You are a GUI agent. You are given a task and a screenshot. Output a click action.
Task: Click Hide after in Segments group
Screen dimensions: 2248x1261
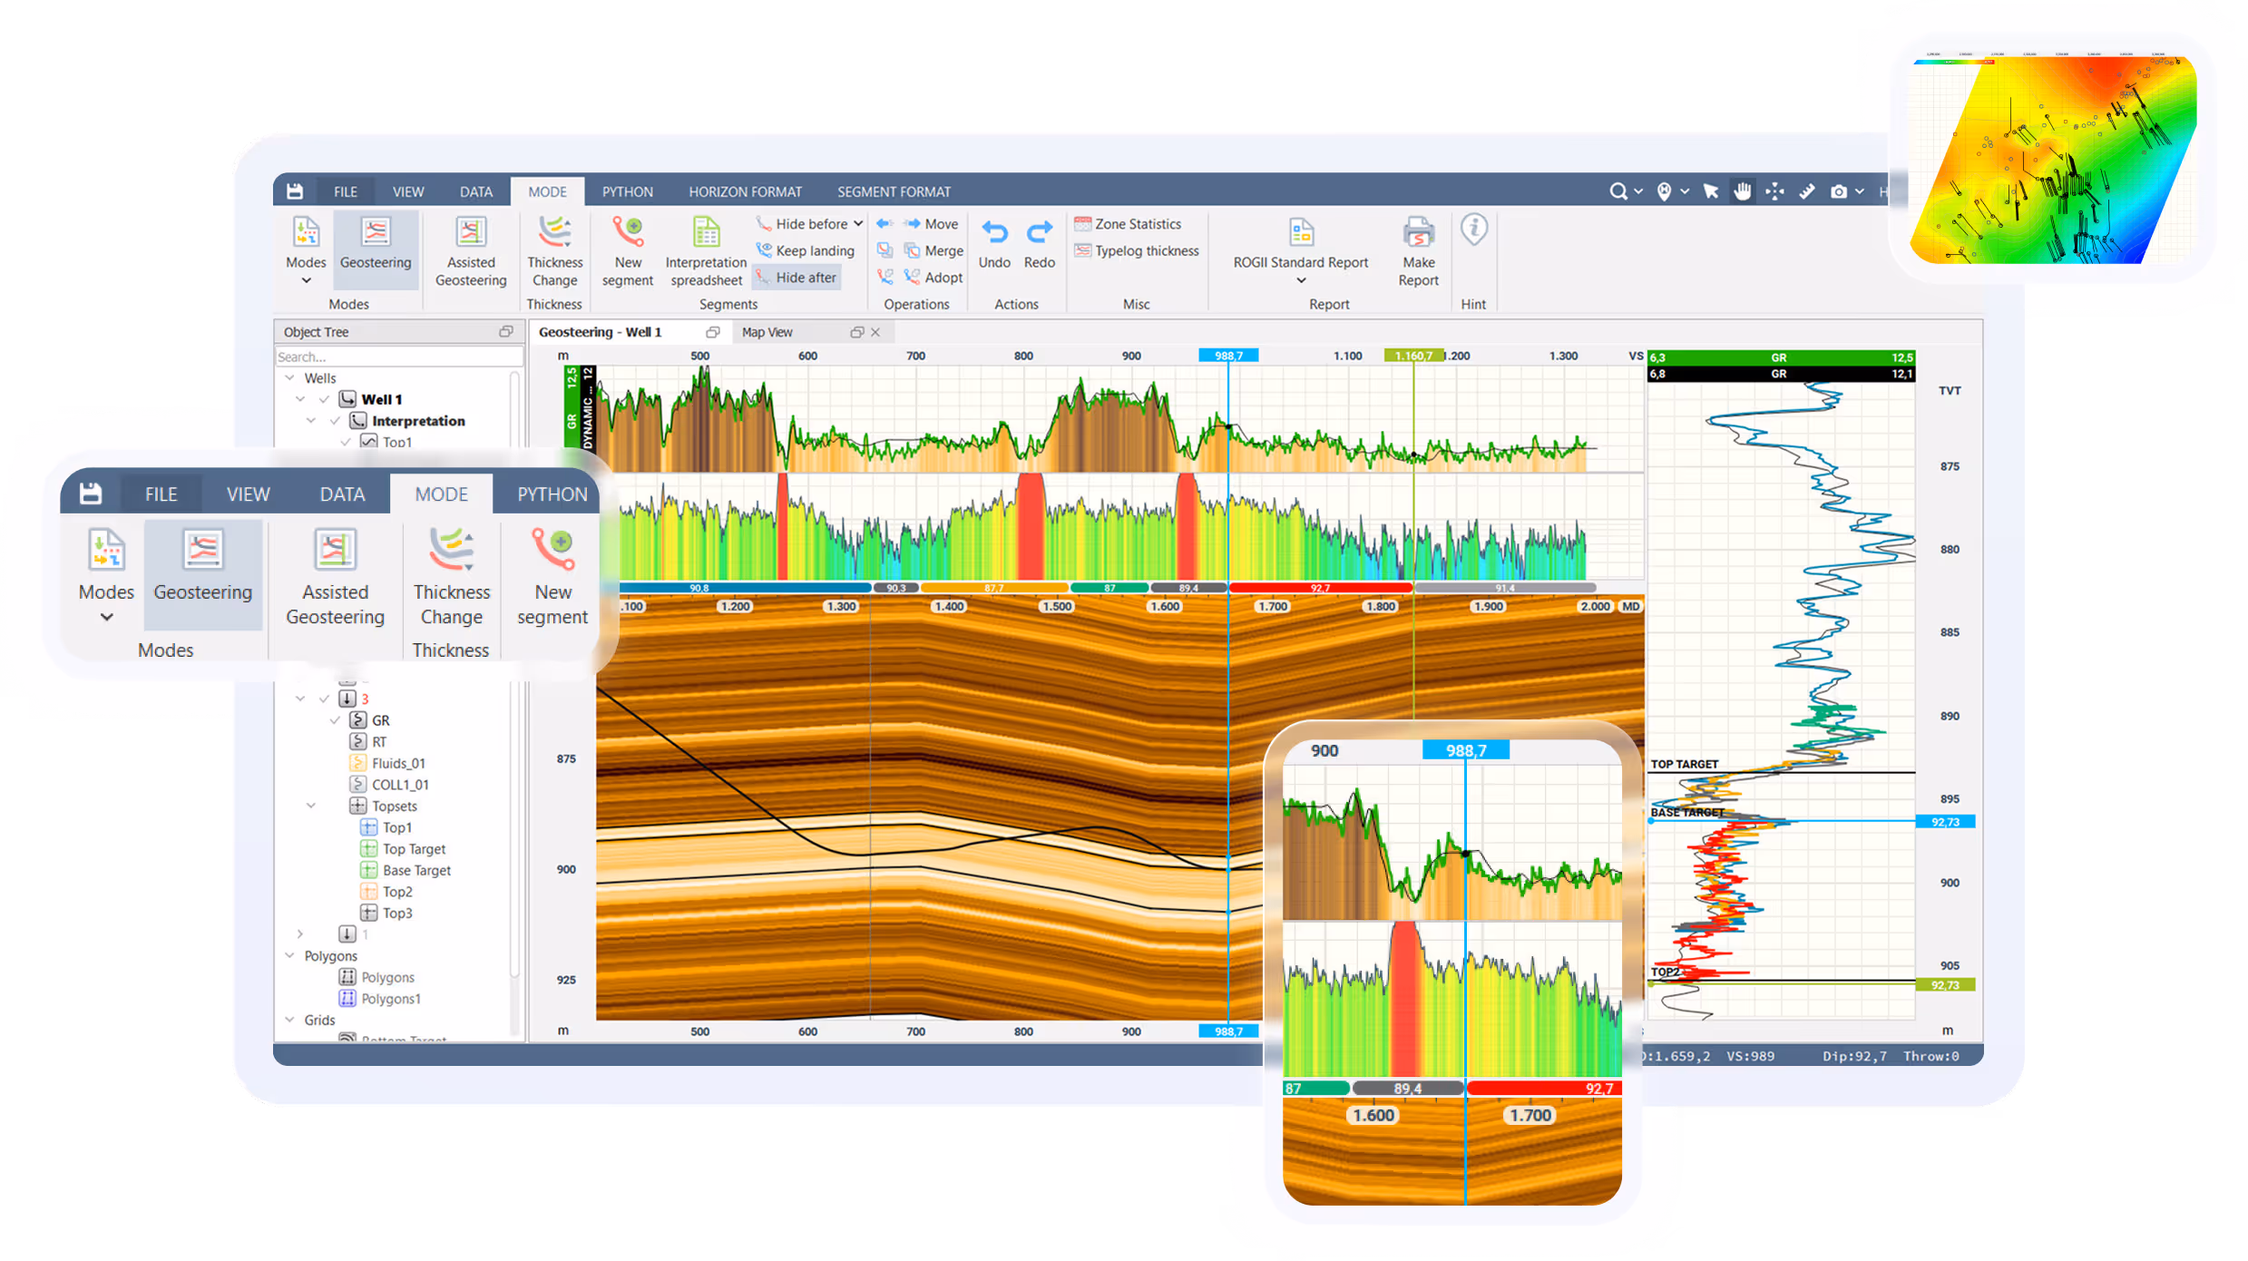[x=797, y=278]
